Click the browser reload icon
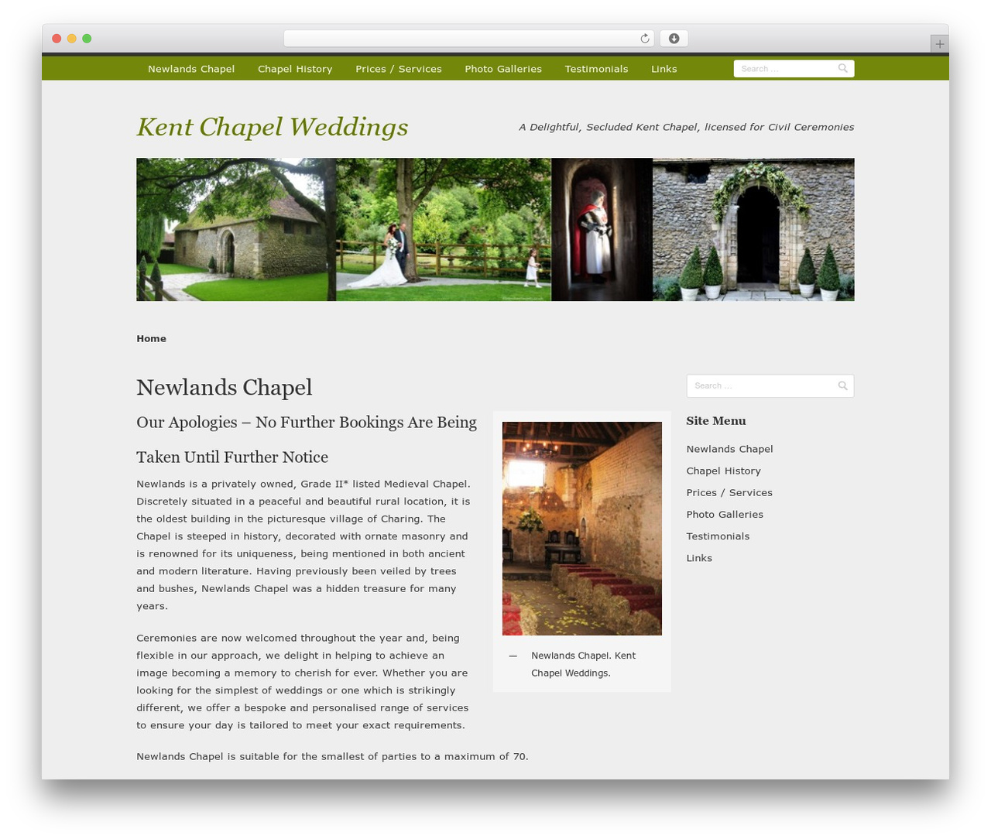Viewport: 991px width, 839px height. [644, 39]
